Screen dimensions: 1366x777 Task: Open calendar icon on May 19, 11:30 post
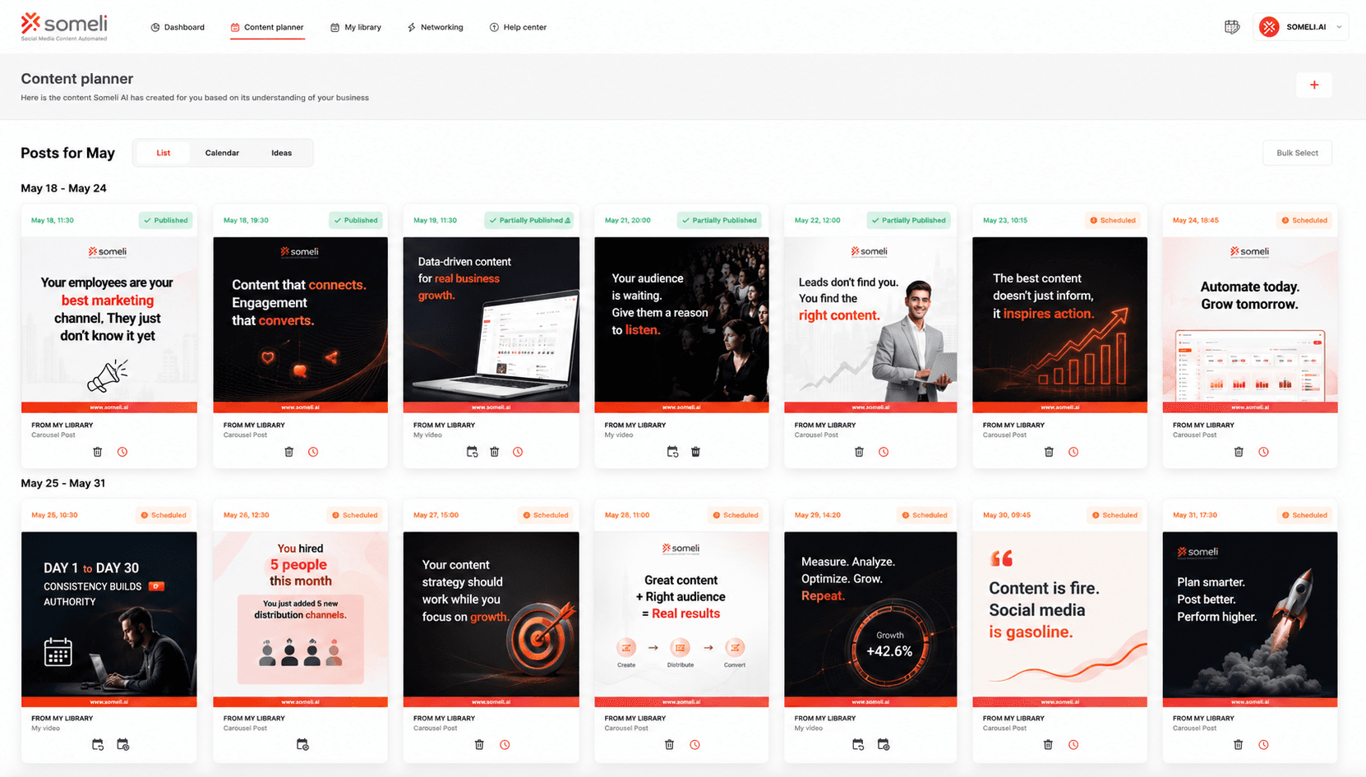pos(472,452)
